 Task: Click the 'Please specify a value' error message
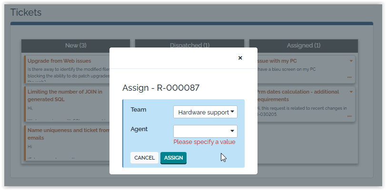204,142
